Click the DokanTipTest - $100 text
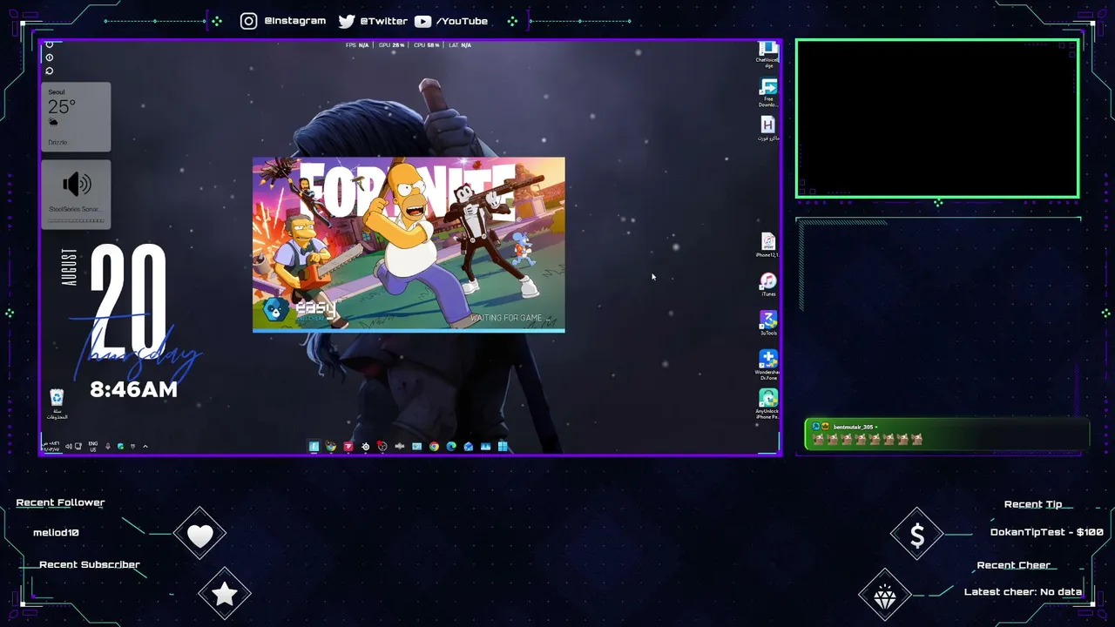The height and width of the screenshot is (627, 1115). (1047, 532)
